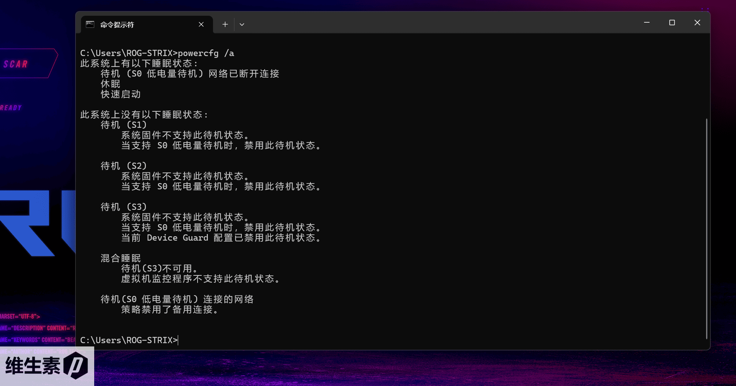Image resolution: width=736 pixels, height=386 pixels.
Task: Click the 待机 (S3) heading
Action: [124, 207]
